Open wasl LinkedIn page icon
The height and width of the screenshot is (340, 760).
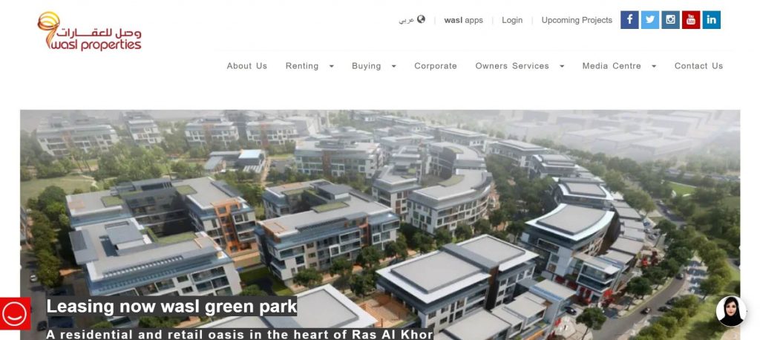click(711, 20)
